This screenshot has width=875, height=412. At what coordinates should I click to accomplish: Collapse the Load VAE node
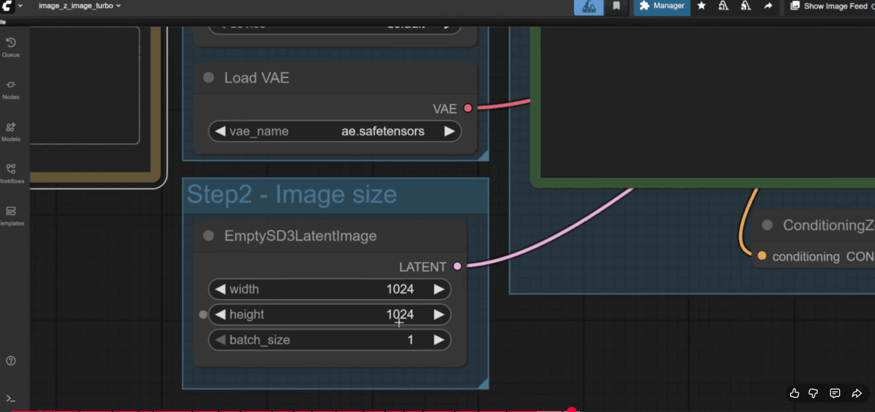click(208, 77)
